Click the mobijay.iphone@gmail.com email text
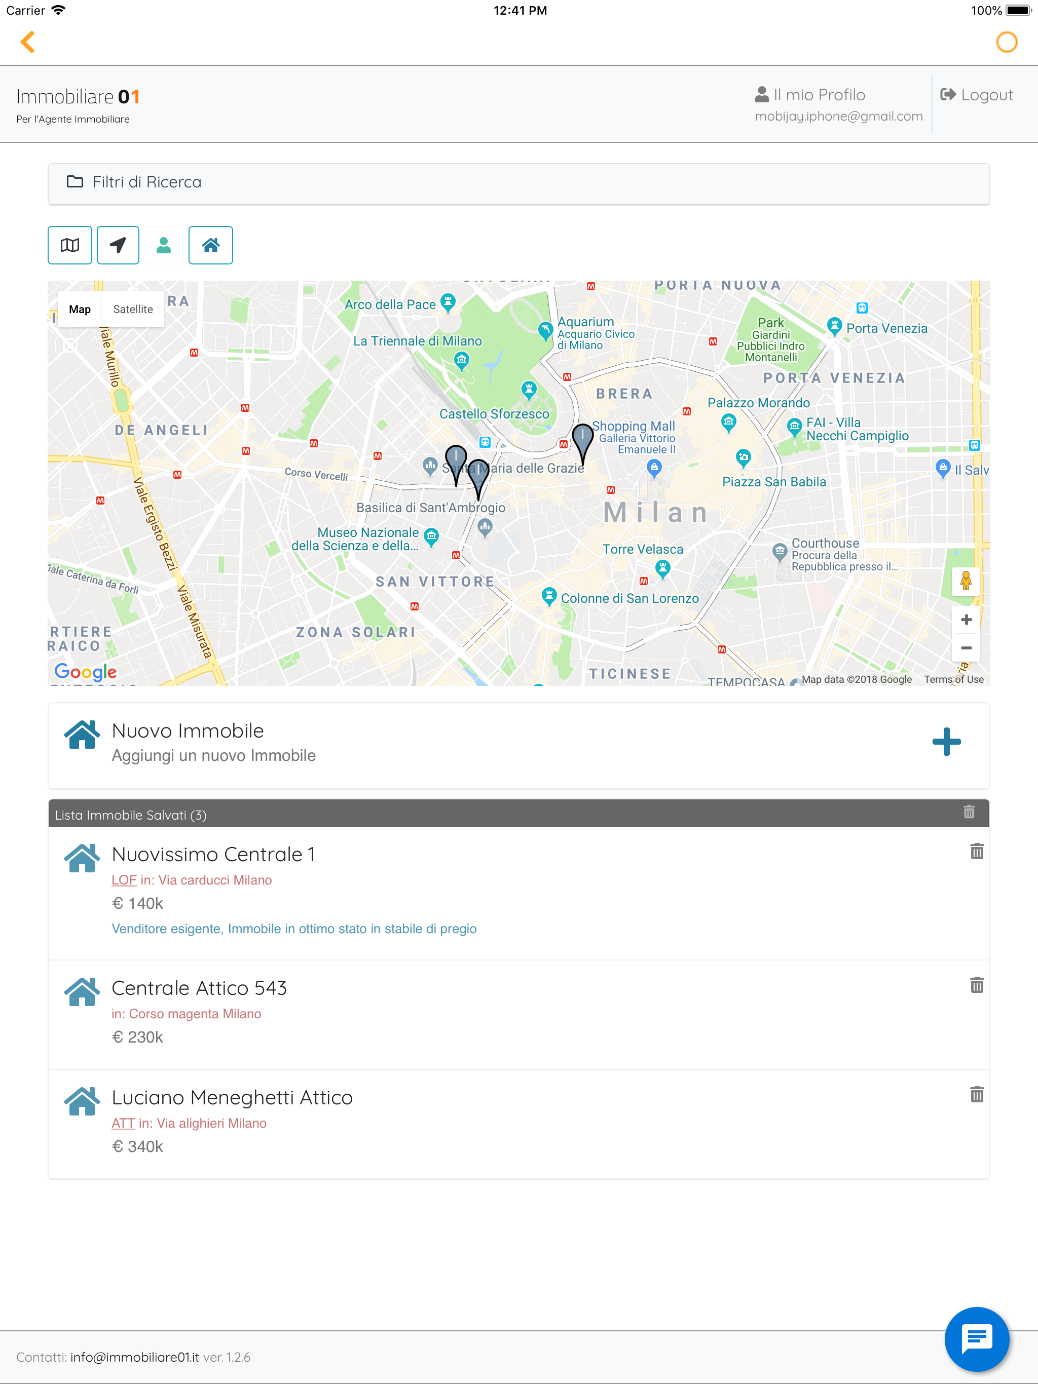This screenshot has height=1384, width=1038. [838, 117]
